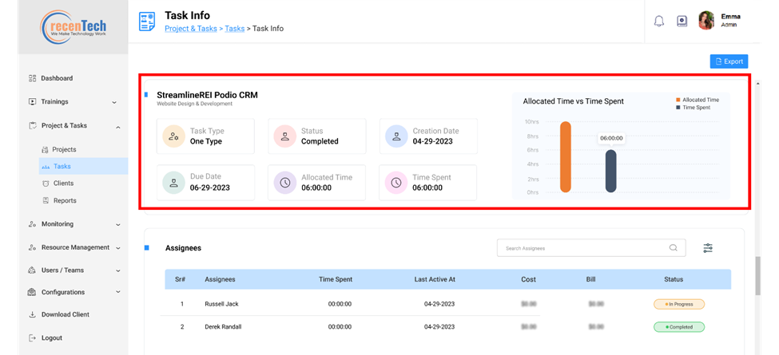Click the Allocated Time vs Time Spent chart title

tap(574, 101)
